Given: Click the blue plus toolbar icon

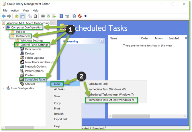Looking at the screenshot, I should tap(85, 16).
